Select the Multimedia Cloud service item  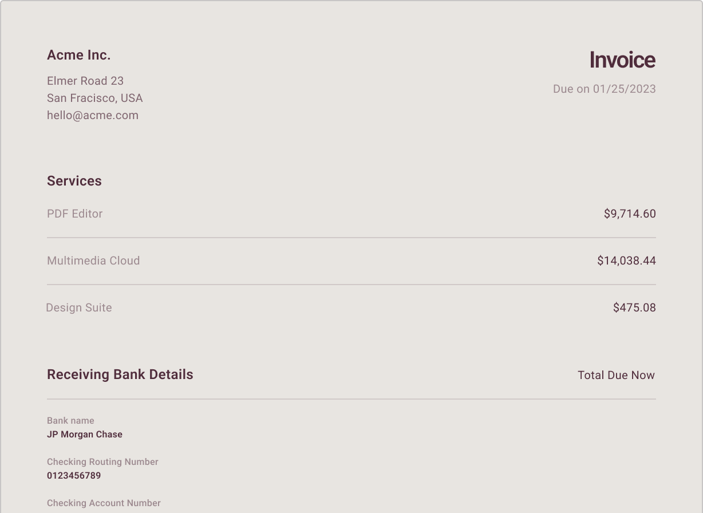[93, 261]
